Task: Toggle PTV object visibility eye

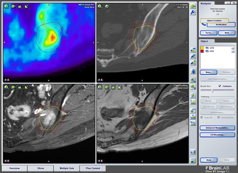Action: point(207,51)
